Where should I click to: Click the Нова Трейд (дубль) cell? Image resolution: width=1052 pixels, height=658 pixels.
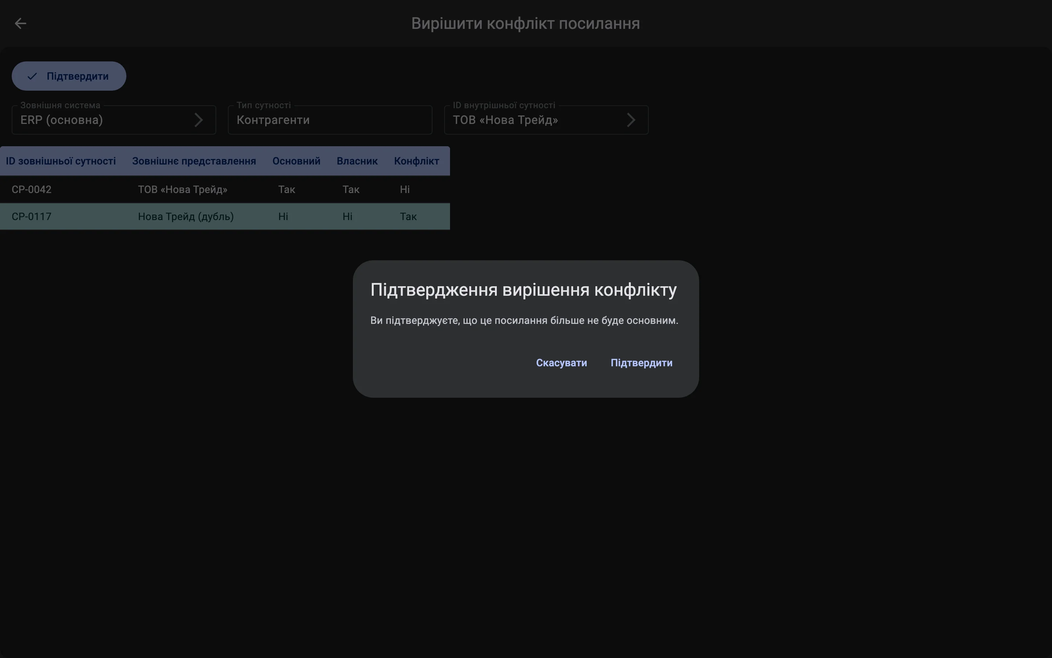pyautogui.click(x=186, y=217)
